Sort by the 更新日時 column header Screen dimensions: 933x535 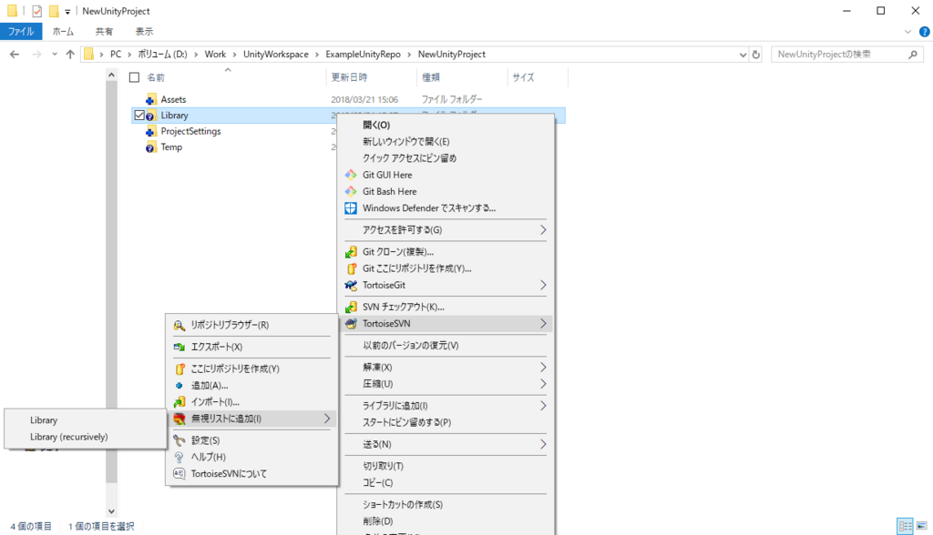(349, 77)
